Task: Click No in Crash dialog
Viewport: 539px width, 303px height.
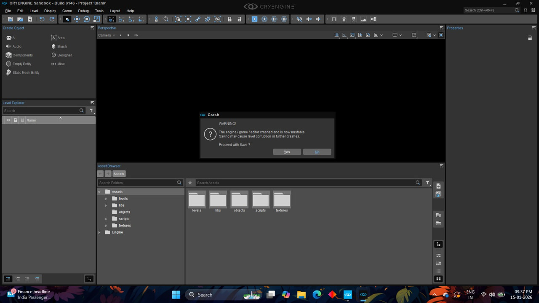Action: click(x=317, y=152)
